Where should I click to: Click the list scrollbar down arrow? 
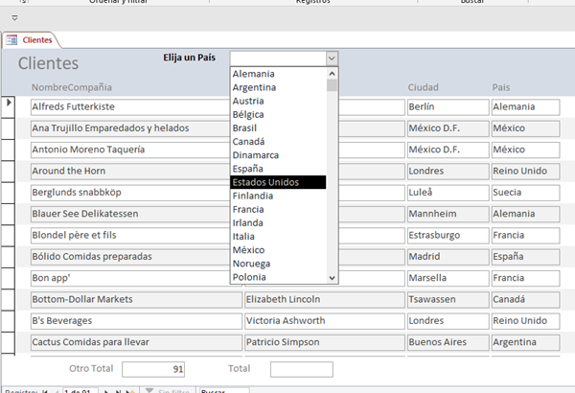pos(333,277)
